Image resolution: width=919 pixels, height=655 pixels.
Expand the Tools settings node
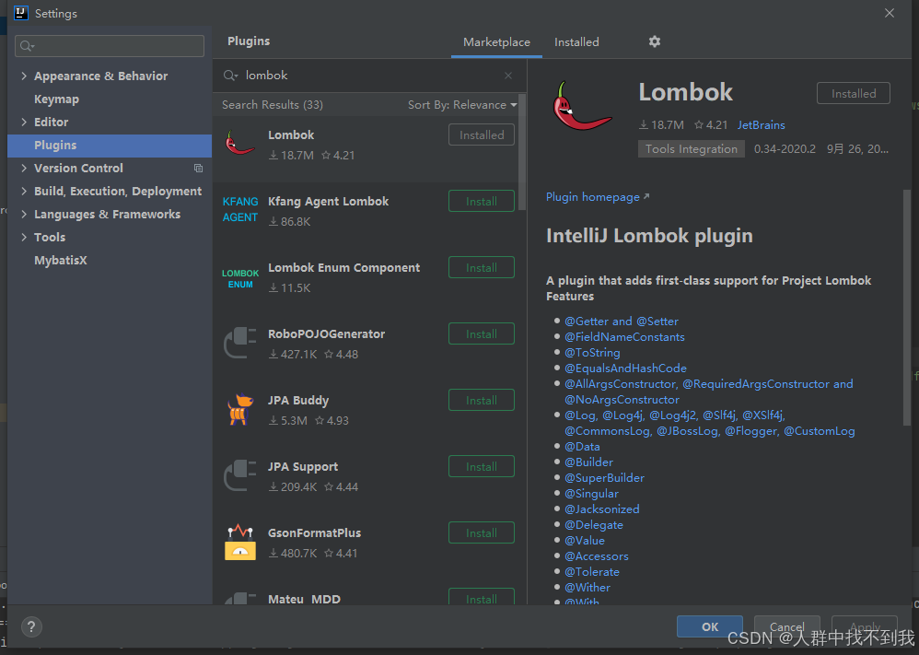point(24,238)
